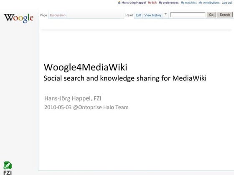
Task: Click the subtitle 'Social search and knowledge sharing for MediaWiki'
Action: (x=125, y=78)
